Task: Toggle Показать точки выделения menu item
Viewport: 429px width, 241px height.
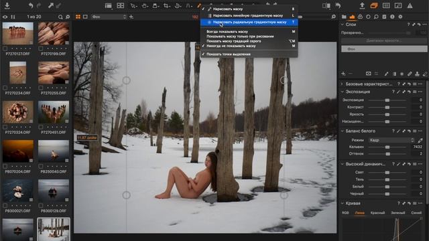Action: [249, 54]
